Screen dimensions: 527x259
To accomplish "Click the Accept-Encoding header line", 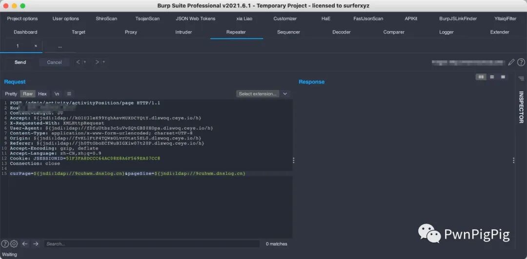I will pyautogui.click(x=54, y=148).
